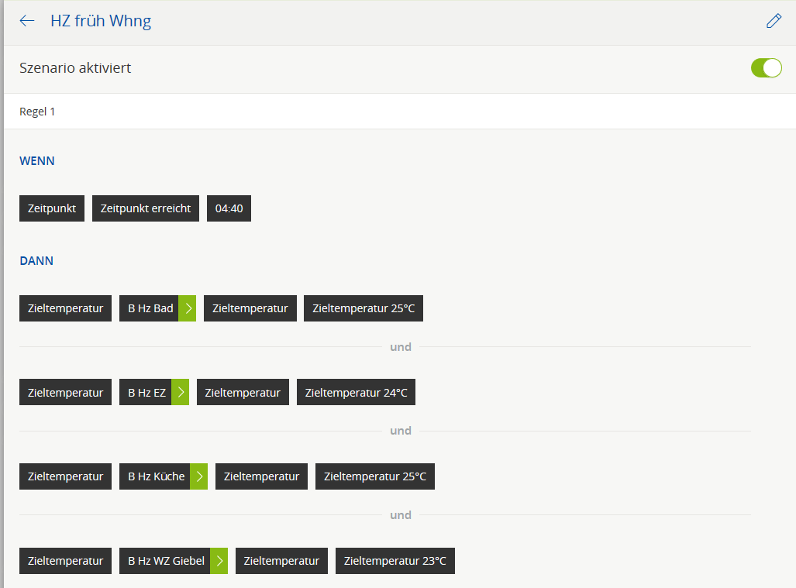Click the Zeitpunkt trigger tag
Image resolution: width=796 pixels, height=588 pixels.
pyautogui.click(x=52, y=208)
